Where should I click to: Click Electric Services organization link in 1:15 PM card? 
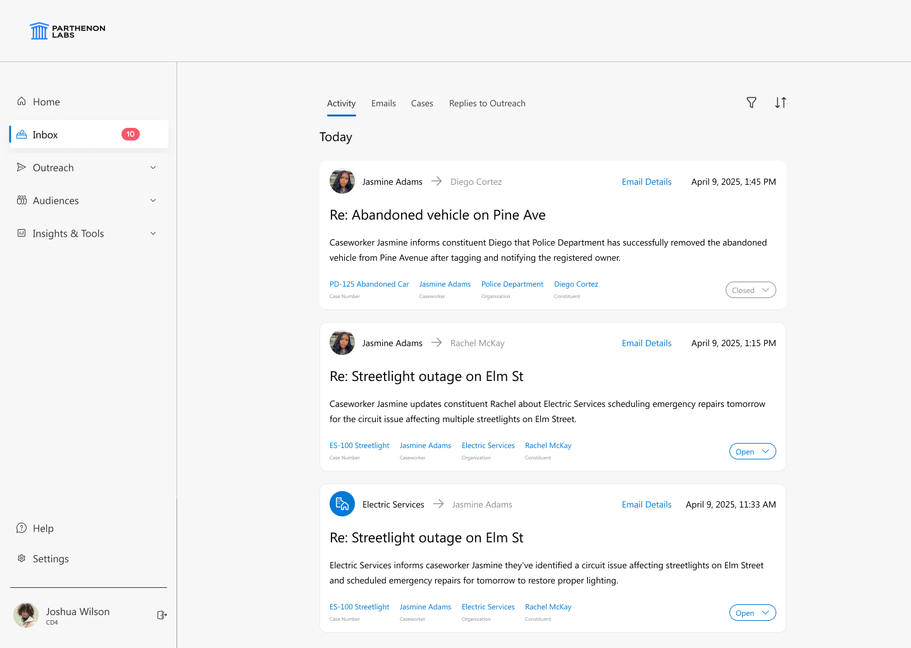click(488, 445)
